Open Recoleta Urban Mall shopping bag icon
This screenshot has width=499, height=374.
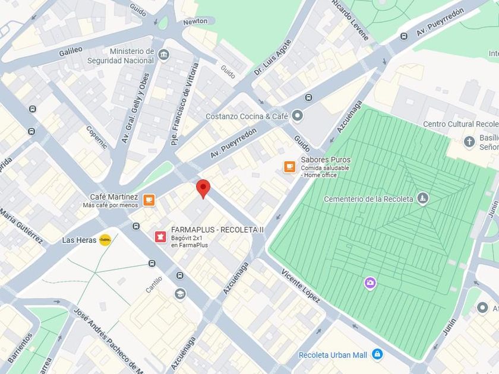(x=377, y=354)
